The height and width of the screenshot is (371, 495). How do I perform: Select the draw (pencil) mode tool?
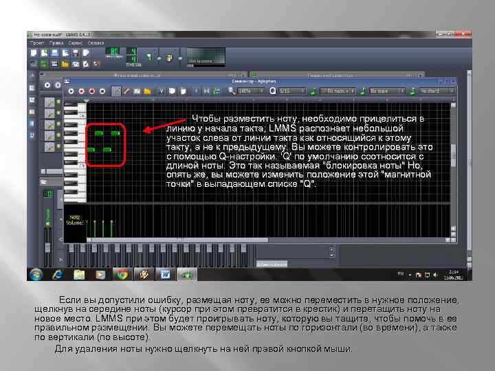coord(116,91)
